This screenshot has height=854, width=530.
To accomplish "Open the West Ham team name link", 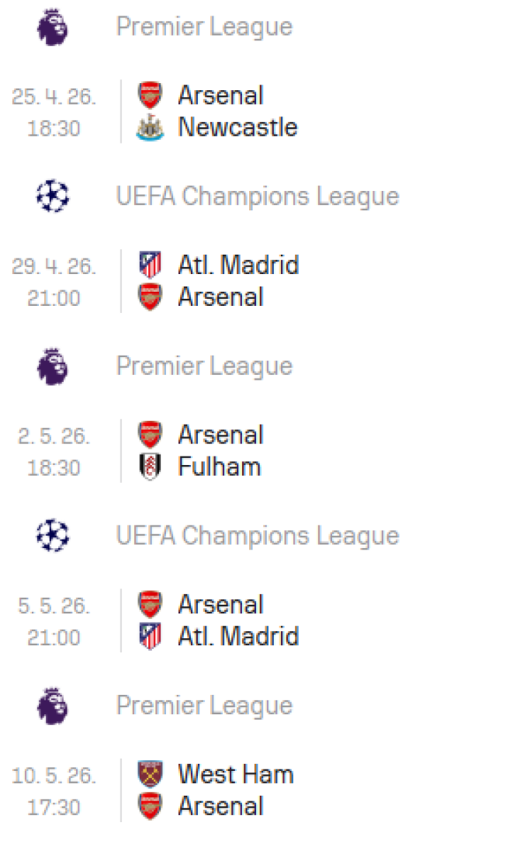I will tap(236, 774).
